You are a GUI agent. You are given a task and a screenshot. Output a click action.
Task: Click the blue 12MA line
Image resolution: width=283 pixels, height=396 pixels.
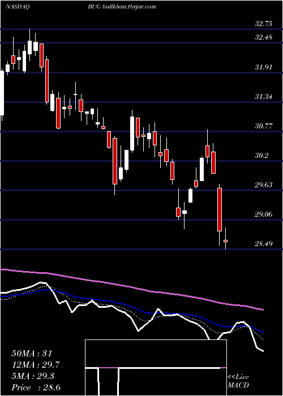point(131,306)
